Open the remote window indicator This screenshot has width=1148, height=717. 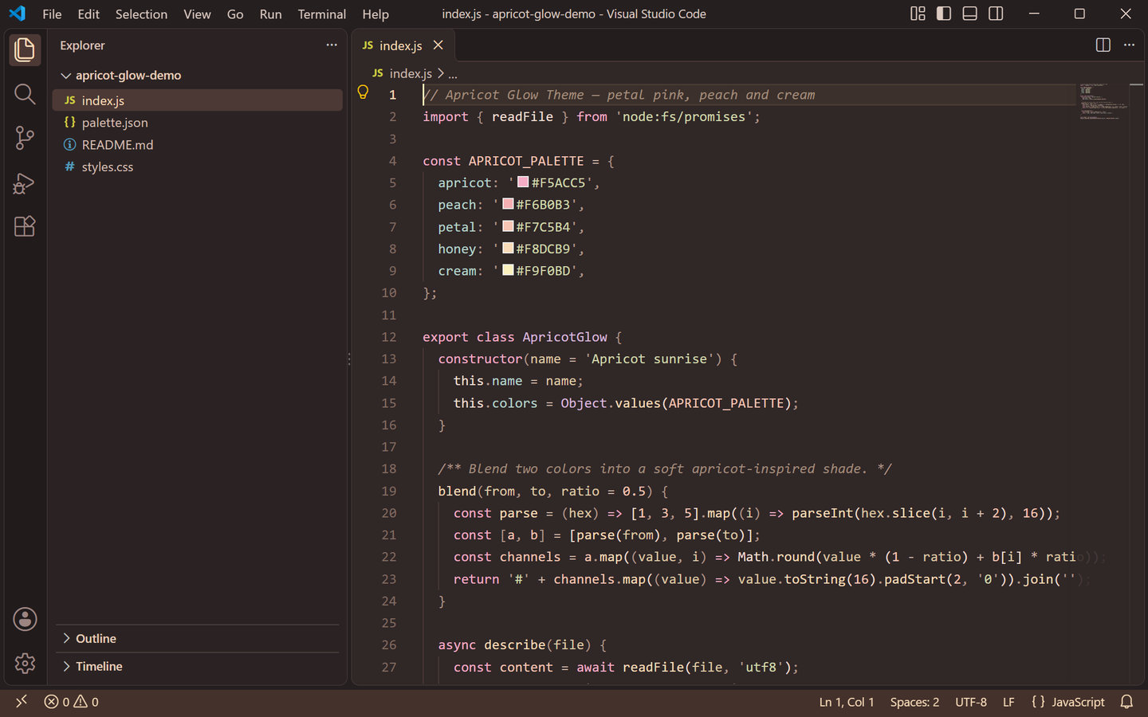(x=22, y=702)
